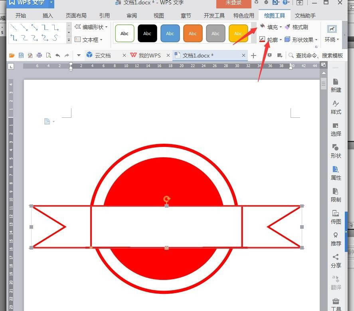Click the fill paint bucket icon

coord(262,27)
